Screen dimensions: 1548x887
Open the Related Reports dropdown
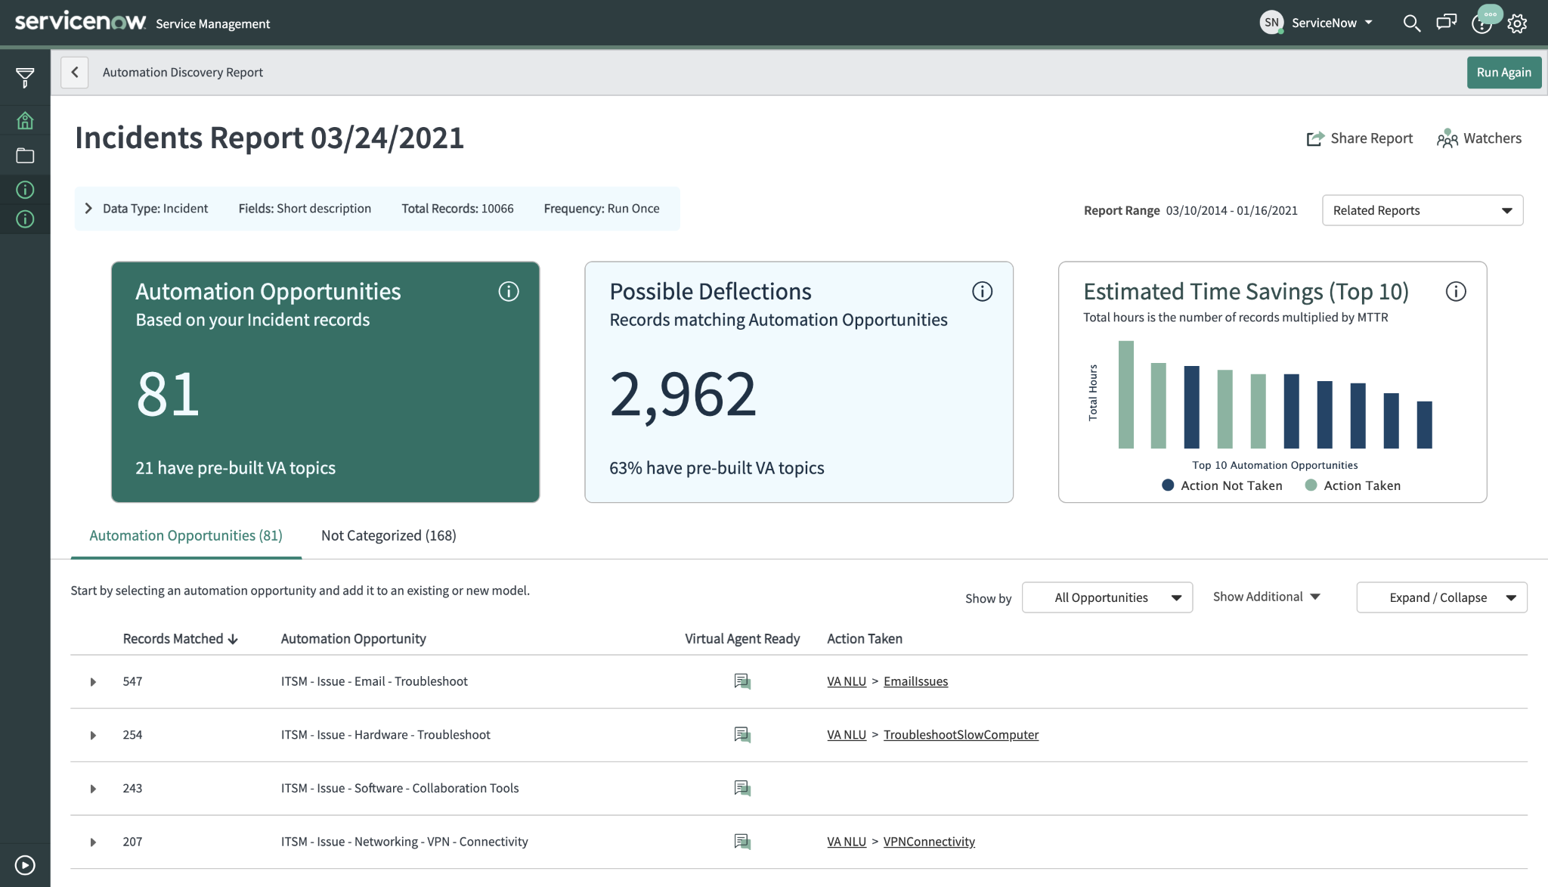pyautogui.click(x=1422, y=209)
